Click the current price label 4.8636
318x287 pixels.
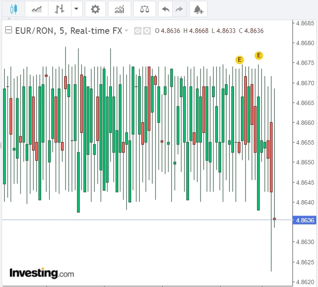pos(305,220)
